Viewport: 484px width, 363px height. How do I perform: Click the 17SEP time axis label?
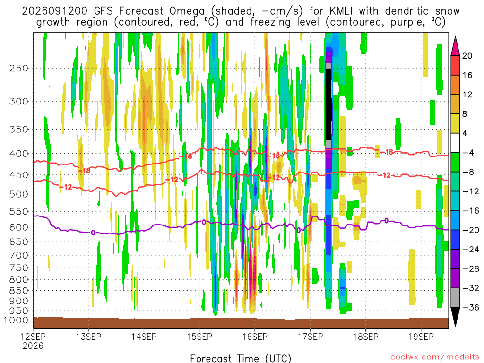click(310, 337)
